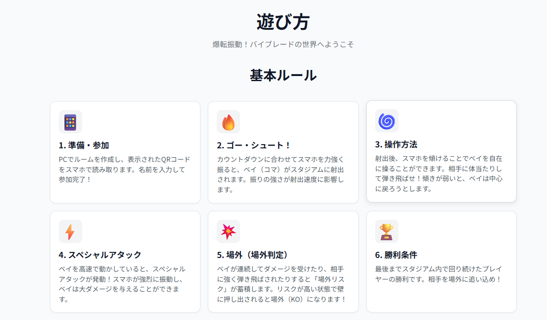Click the red explosion icon above 場外
Viewport: 547px width, 320px height.
228,231
